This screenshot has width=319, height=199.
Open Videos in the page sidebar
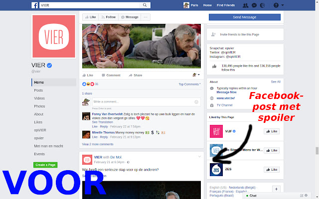pyautogui.click(x=39, y=99)
